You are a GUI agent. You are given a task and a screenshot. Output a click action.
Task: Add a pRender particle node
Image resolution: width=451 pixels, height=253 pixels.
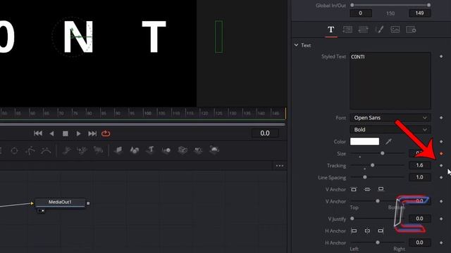pos(98,150)
